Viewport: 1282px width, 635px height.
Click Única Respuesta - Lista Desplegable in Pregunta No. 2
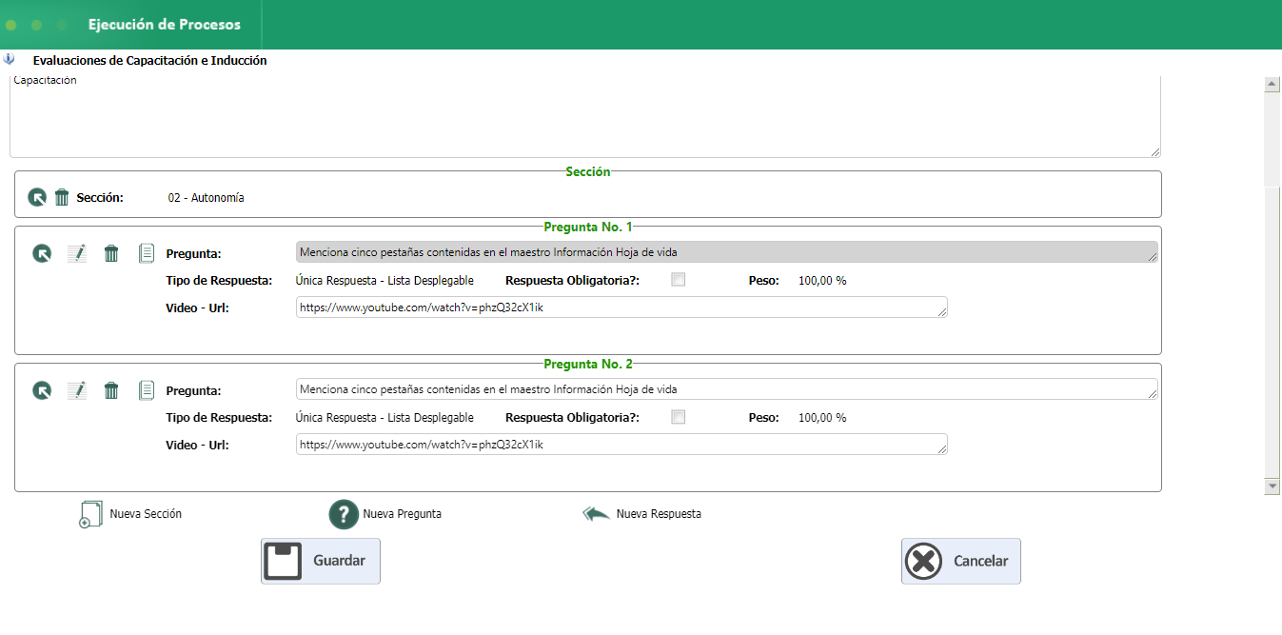pyautogui.click(x=385, y=418)
